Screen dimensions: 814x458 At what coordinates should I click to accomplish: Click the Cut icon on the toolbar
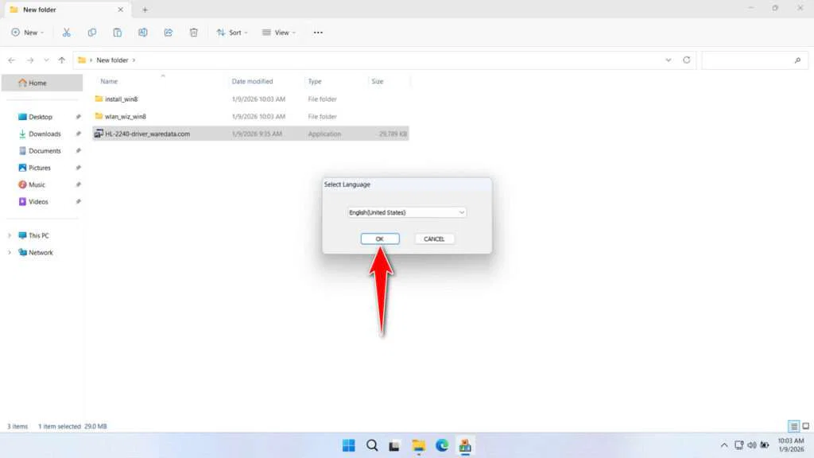[x=67, y=32]
